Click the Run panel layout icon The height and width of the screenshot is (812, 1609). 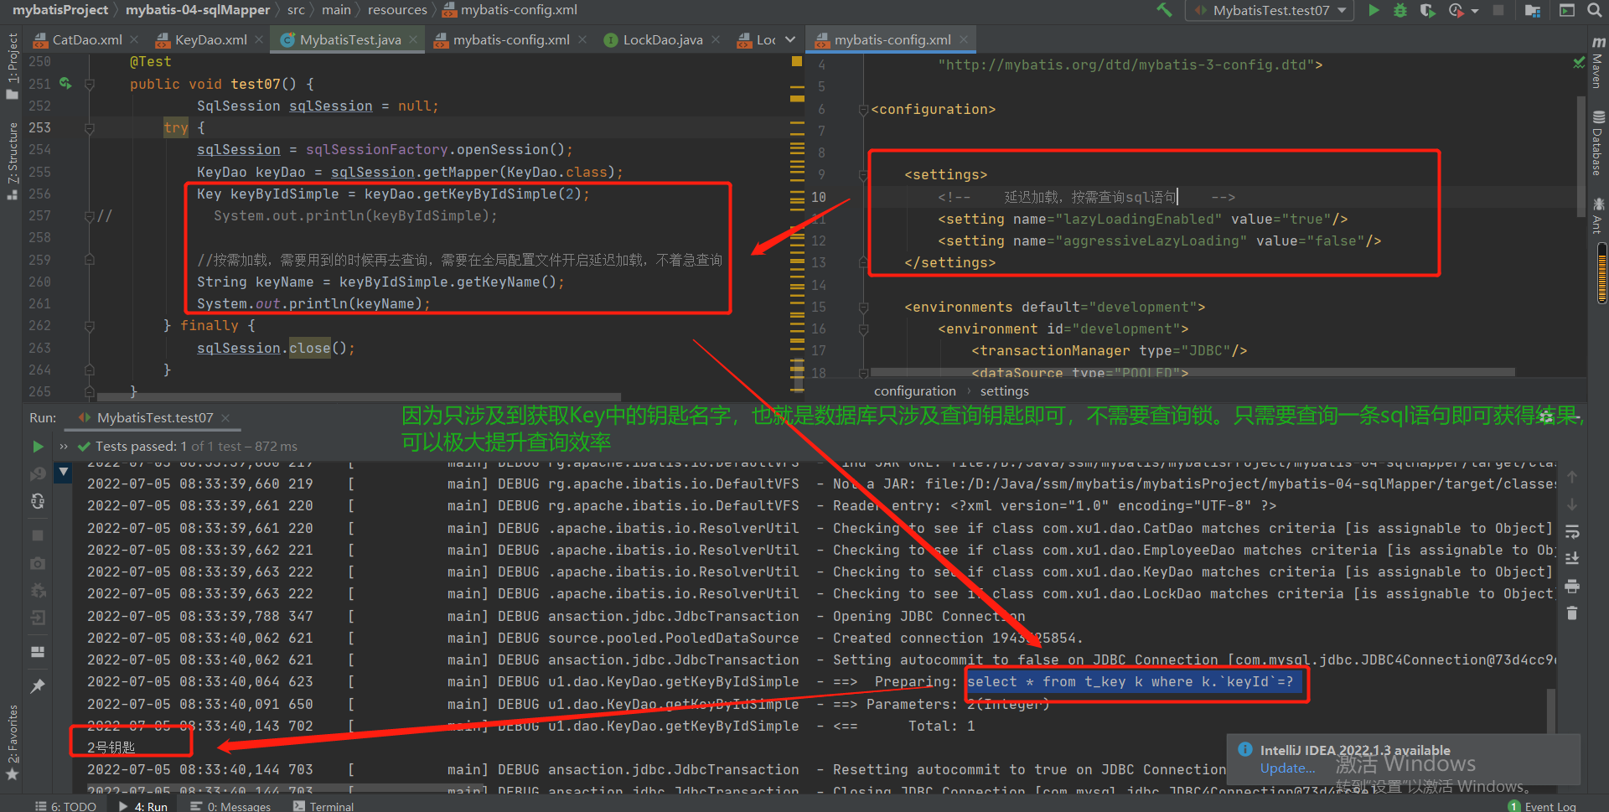tap(38, 652)
